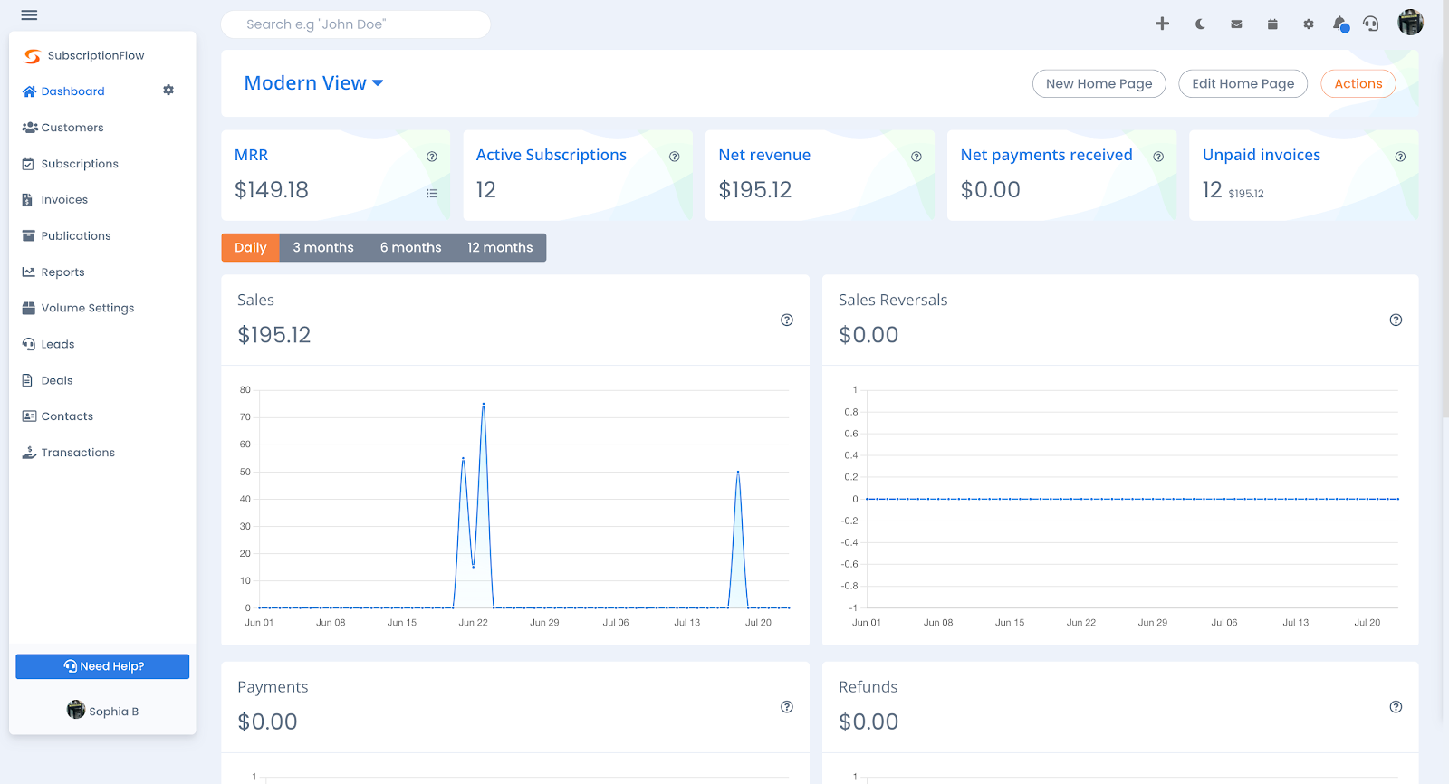1449x784 pixels.
Task: Open the calendar icon in top bar
Action: 1272,24
